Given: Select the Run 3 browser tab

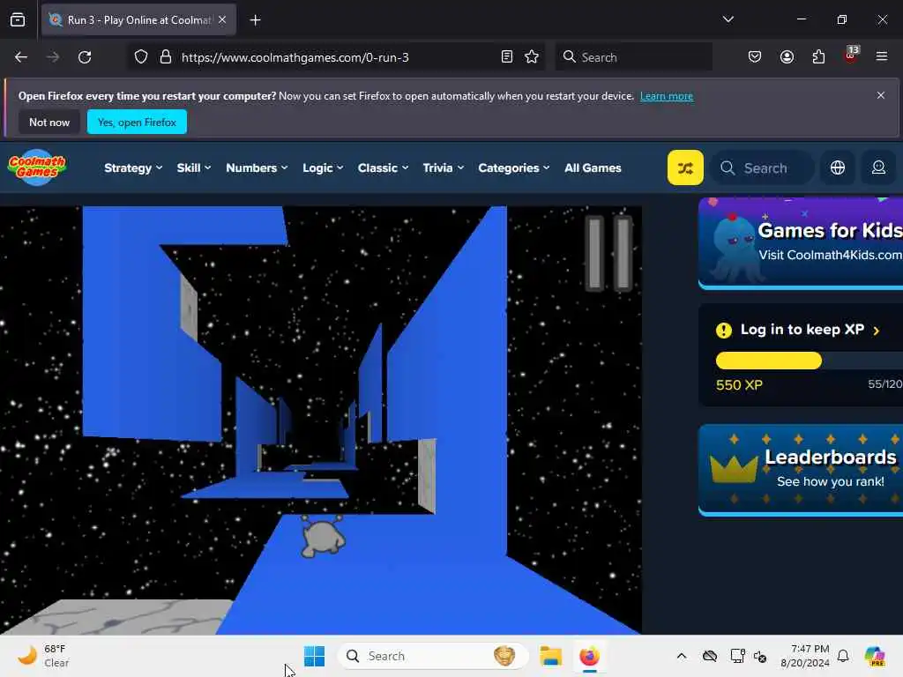Looking at the screenshot, I should [x=138, y=19].
